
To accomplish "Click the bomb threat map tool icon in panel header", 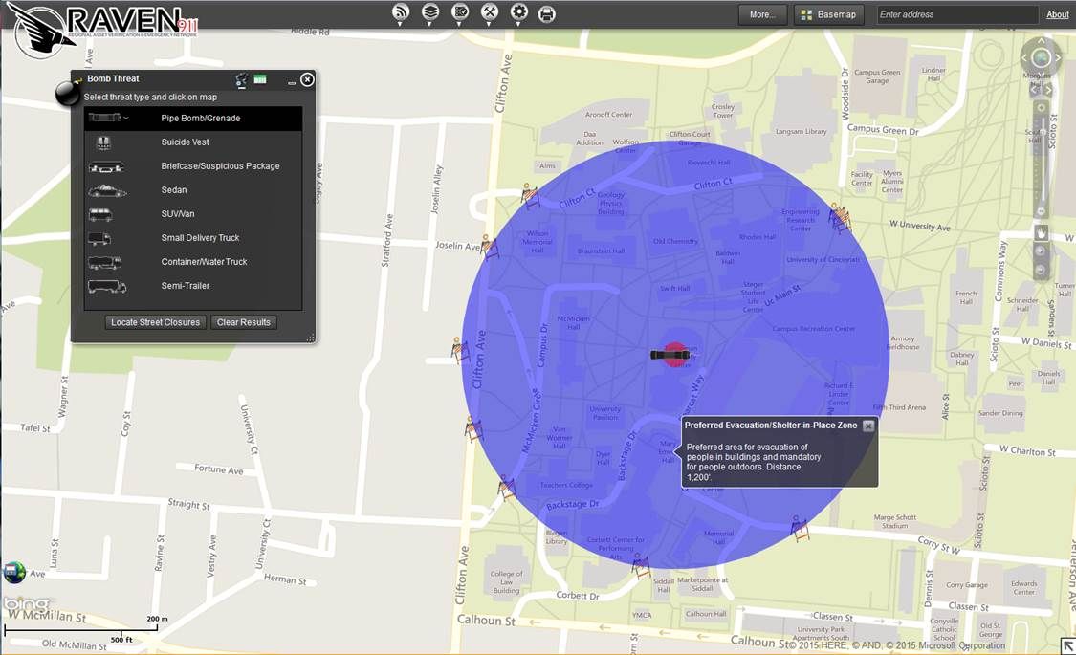I will (x=242, y=80).
